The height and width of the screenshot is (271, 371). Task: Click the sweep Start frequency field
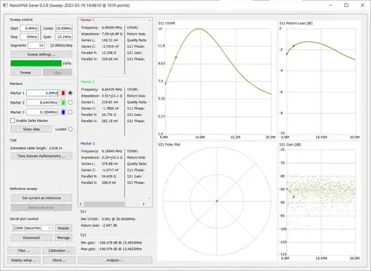[x=29, y=28]
